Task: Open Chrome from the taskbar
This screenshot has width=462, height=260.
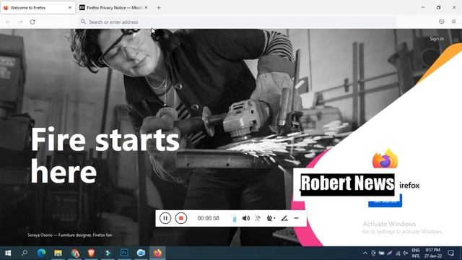Action: [x=75, y=253]
